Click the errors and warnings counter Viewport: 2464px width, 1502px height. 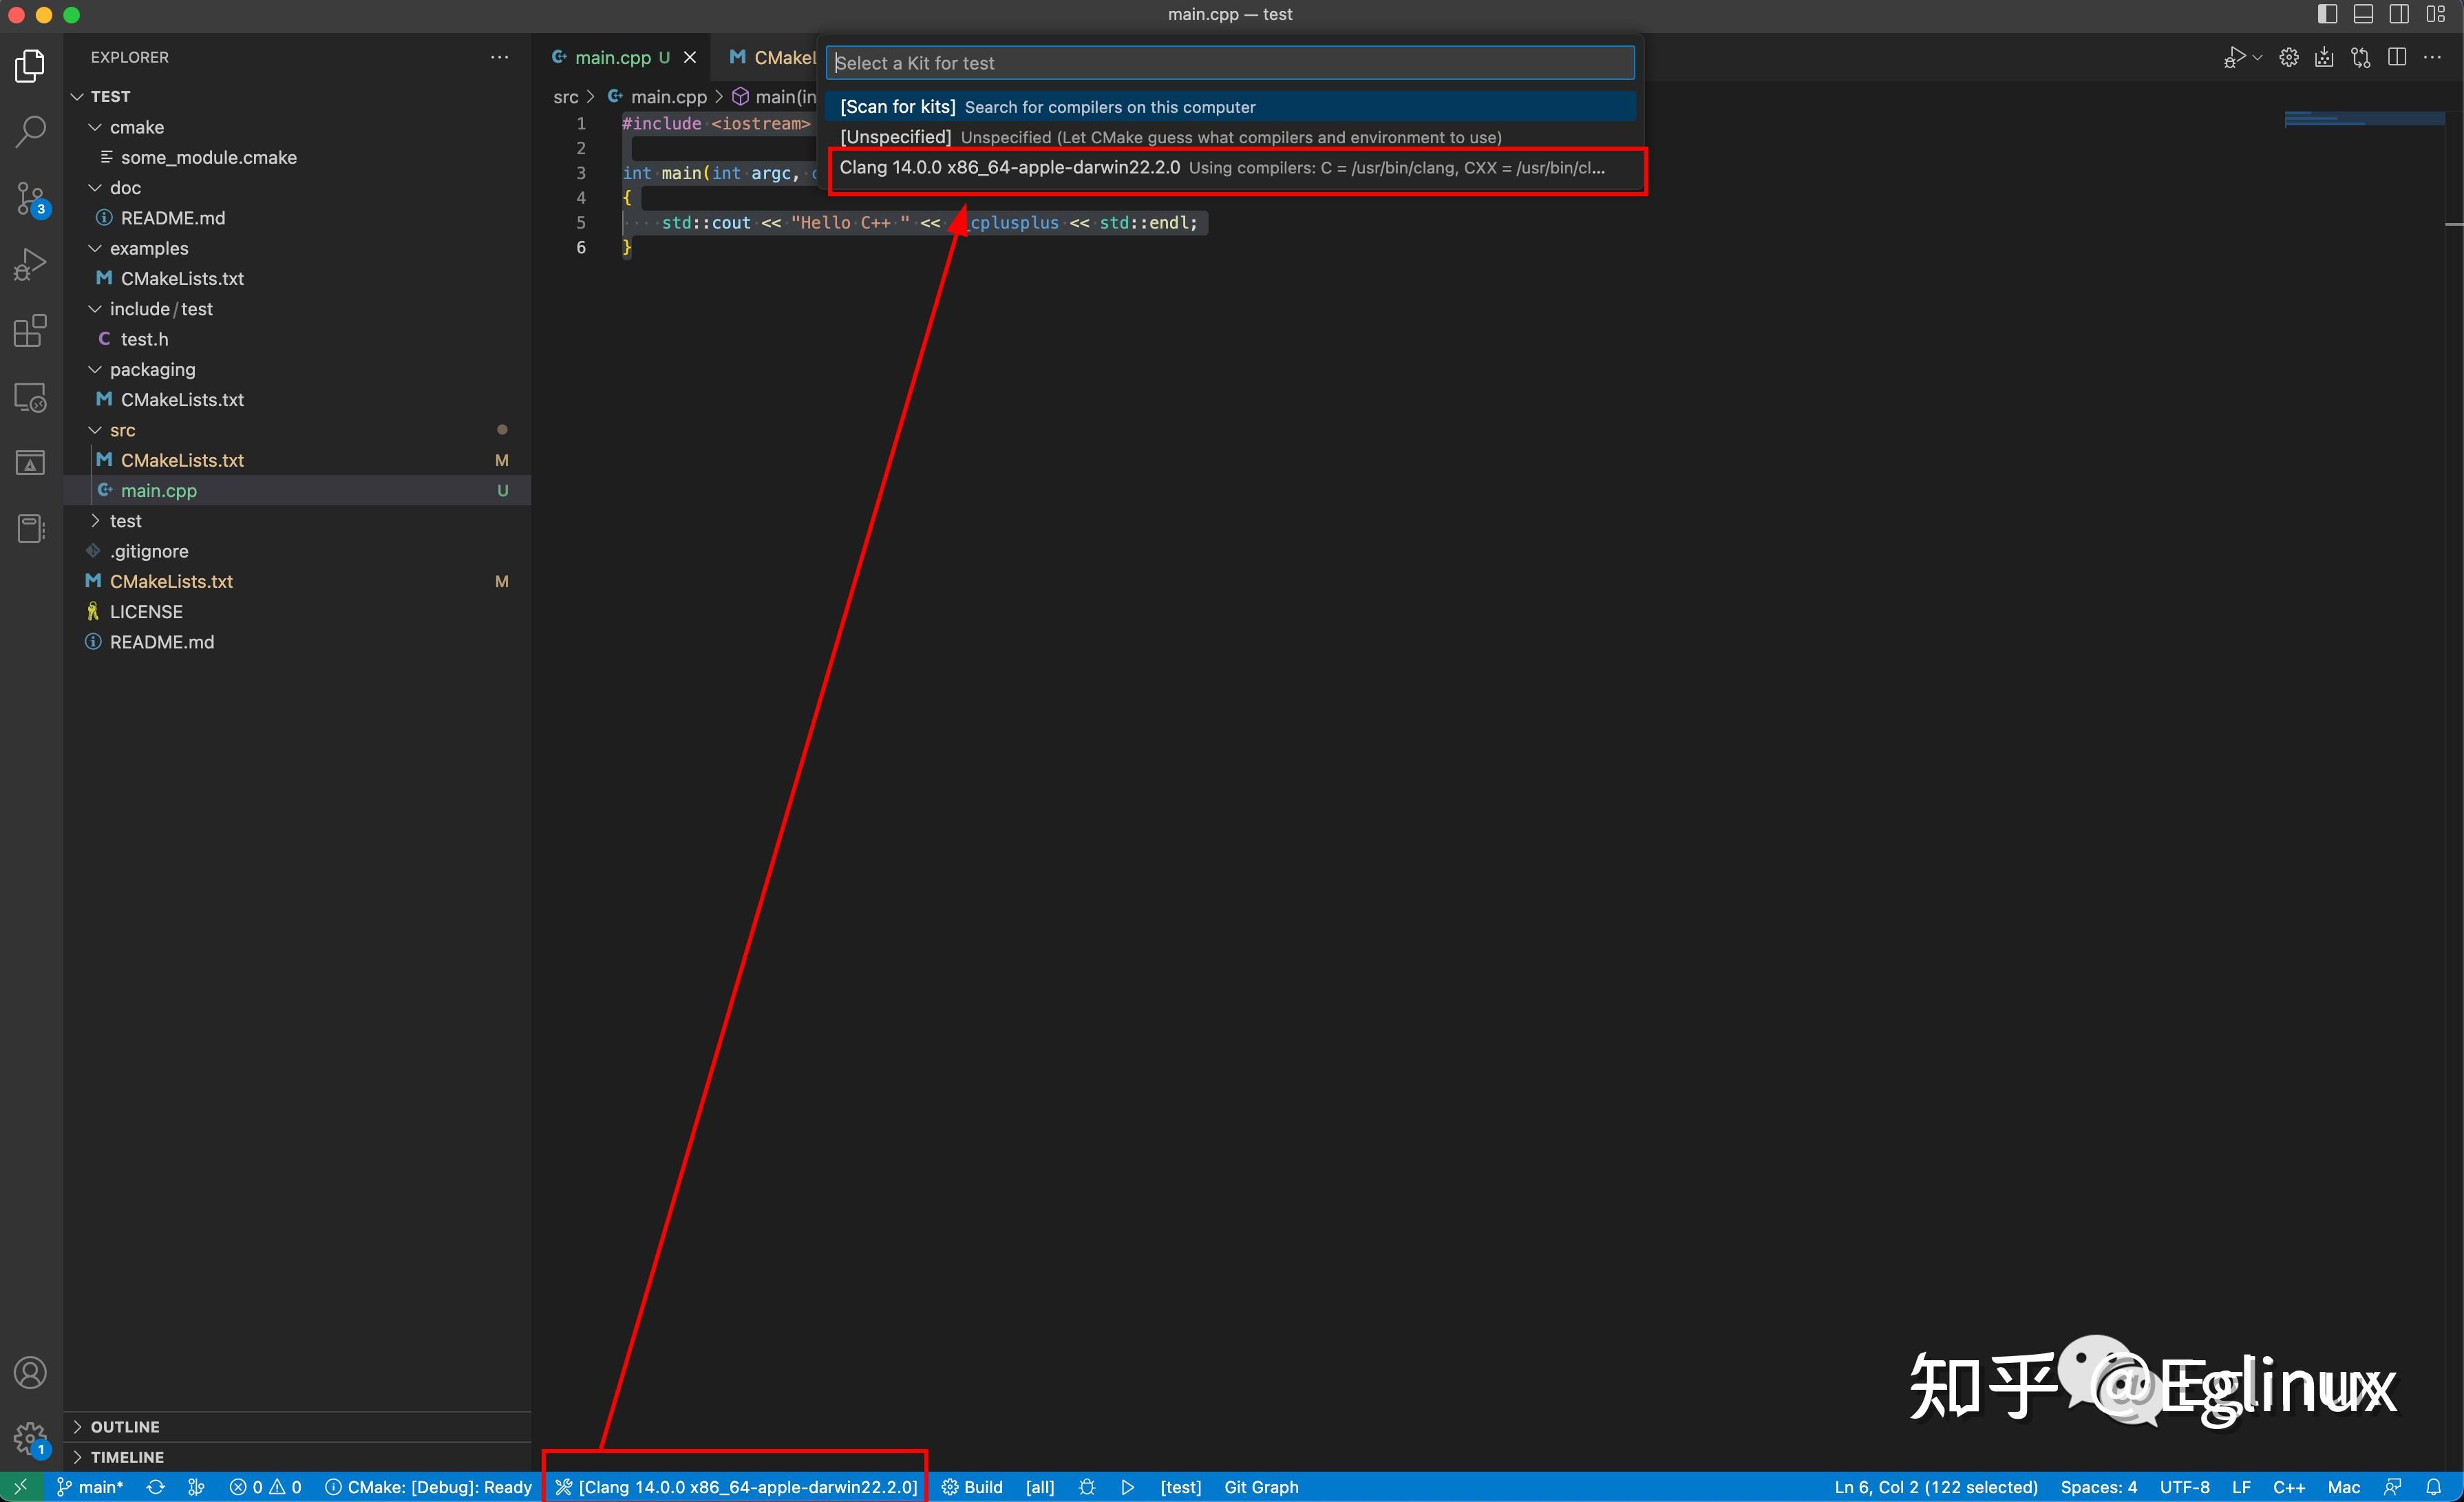click(x=265, y=1487)
